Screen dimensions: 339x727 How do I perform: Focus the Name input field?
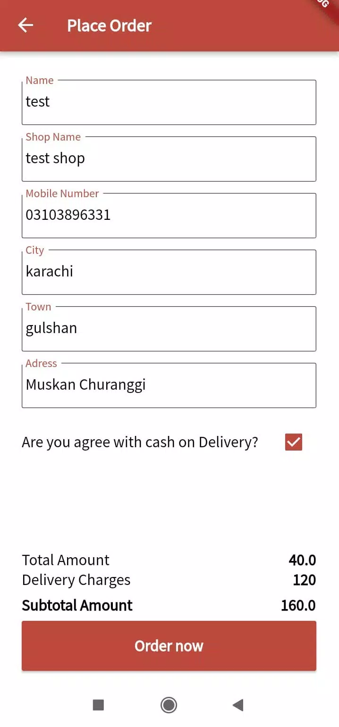pyautogui.click(x=169, y=102)
